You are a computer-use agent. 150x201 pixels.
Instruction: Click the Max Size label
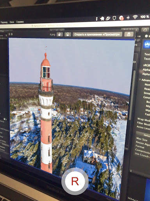[x=142, y=139]
